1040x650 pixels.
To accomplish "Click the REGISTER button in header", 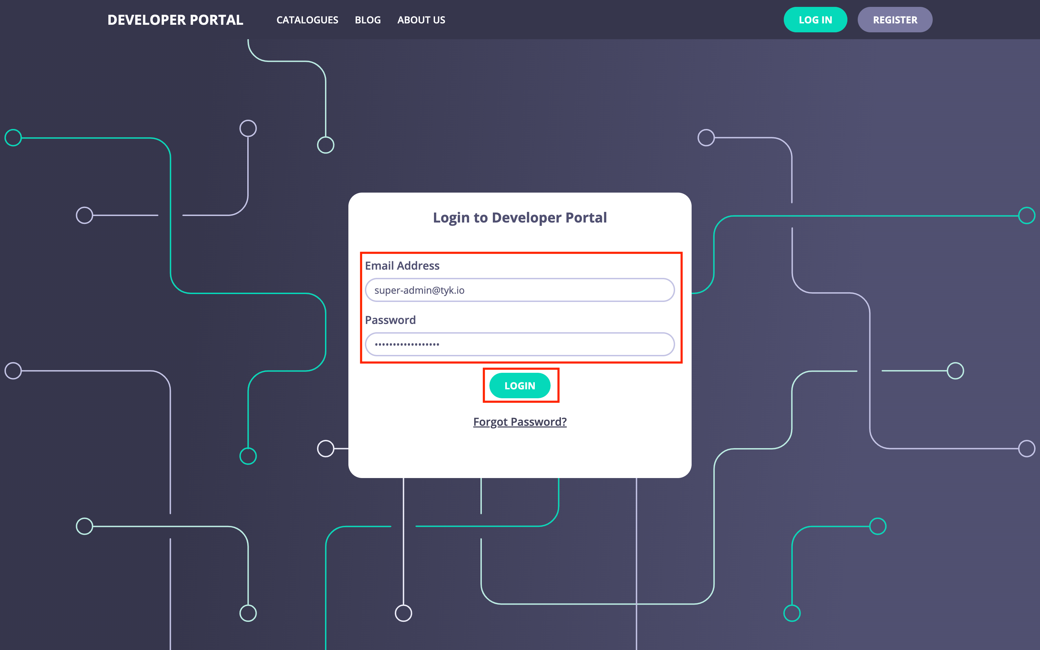I will click(x=895, y=20).
